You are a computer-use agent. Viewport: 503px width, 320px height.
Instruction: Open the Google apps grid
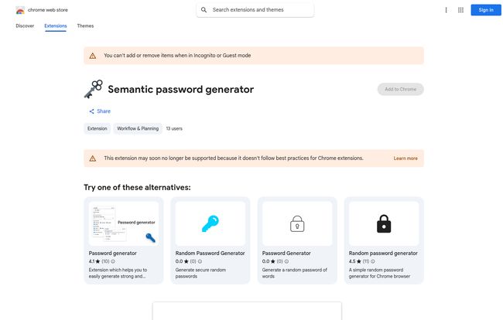pyautogui.click(x=461, y=10)
